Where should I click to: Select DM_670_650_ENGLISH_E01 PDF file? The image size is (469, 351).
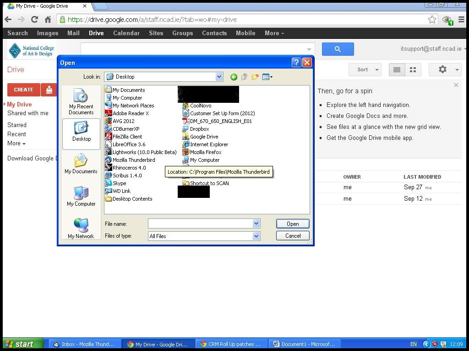pos(217,121)
